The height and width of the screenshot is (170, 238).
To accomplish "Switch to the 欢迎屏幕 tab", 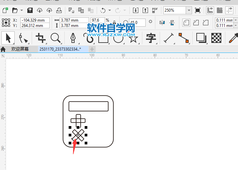I will pos(20,49).
